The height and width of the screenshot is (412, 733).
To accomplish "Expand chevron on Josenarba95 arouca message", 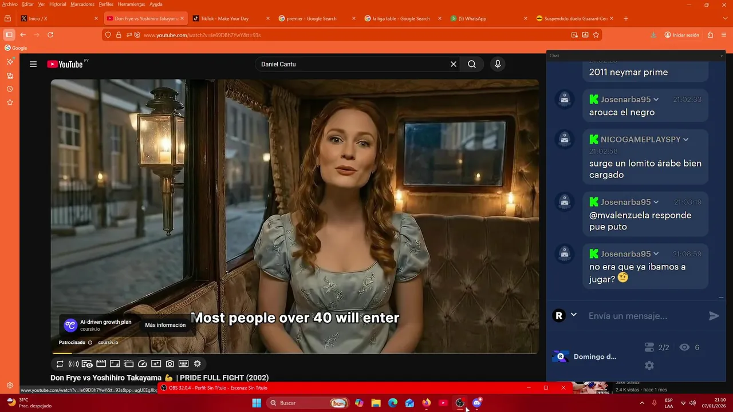I will click(x=656, y=100).
